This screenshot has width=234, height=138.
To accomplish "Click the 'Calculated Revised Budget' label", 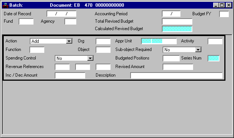I will (119, 29).
